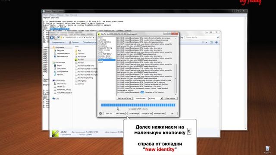Image resolution: width=276 pixels, height=155 pixels.
Task: Change view via Explorer view-mode icon
Action: coord(203,42)
